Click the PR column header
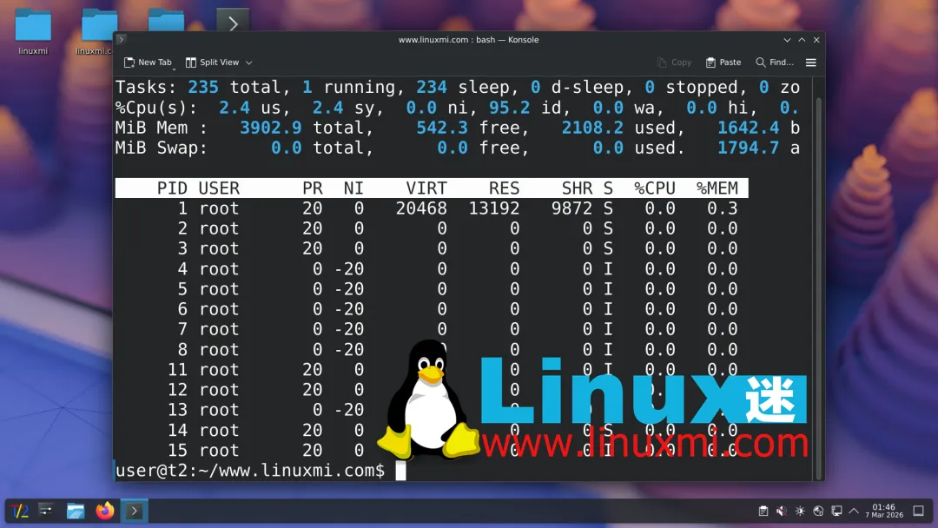The image size is (938, 528). 313,188
